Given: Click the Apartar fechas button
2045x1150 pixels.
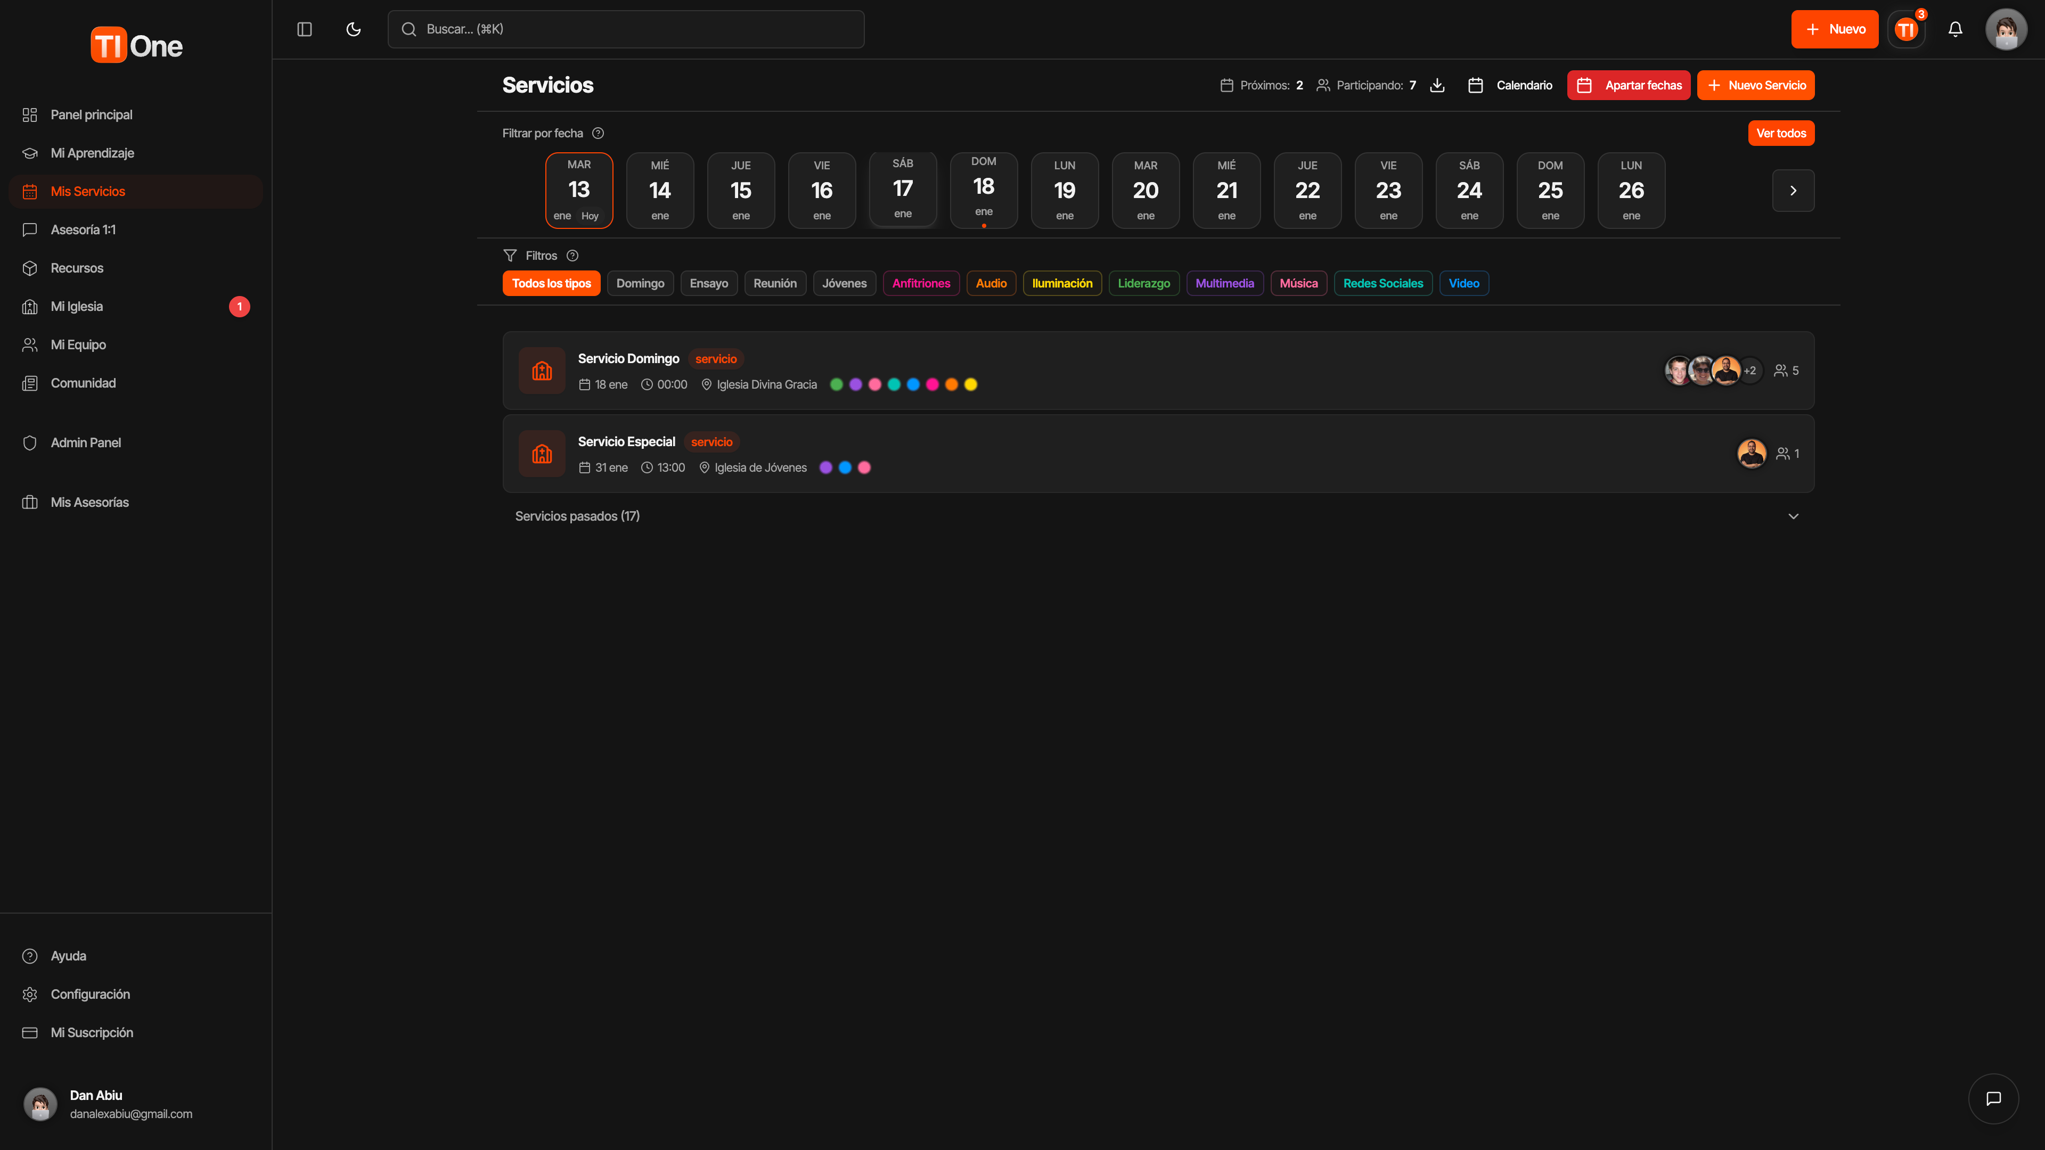Looking at the screenshot, I should point(1628,85).
